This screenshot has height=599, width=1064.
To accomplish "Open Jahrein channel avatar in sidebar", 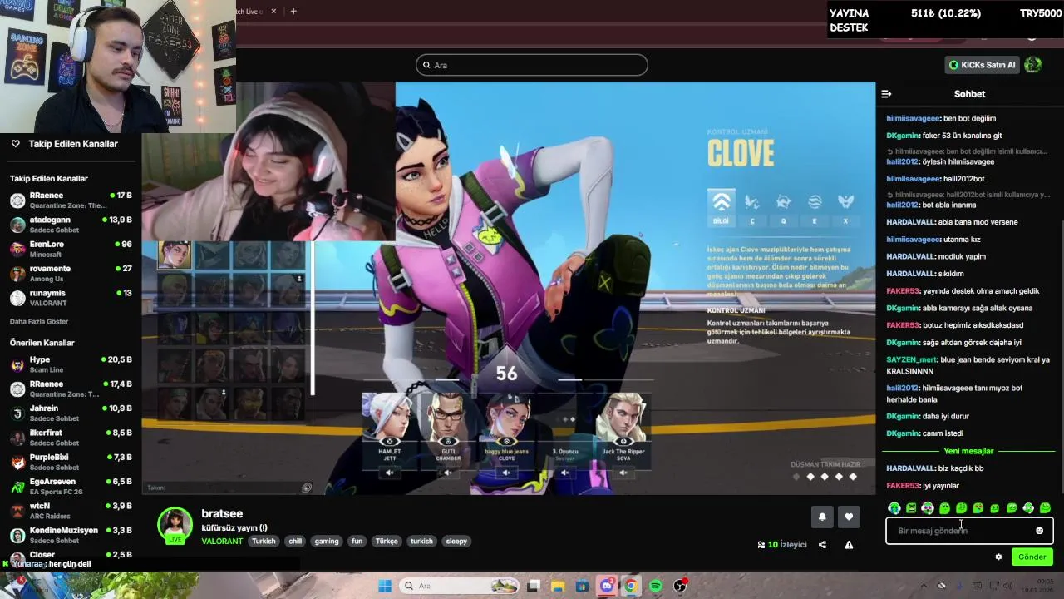I will point(17,413).
